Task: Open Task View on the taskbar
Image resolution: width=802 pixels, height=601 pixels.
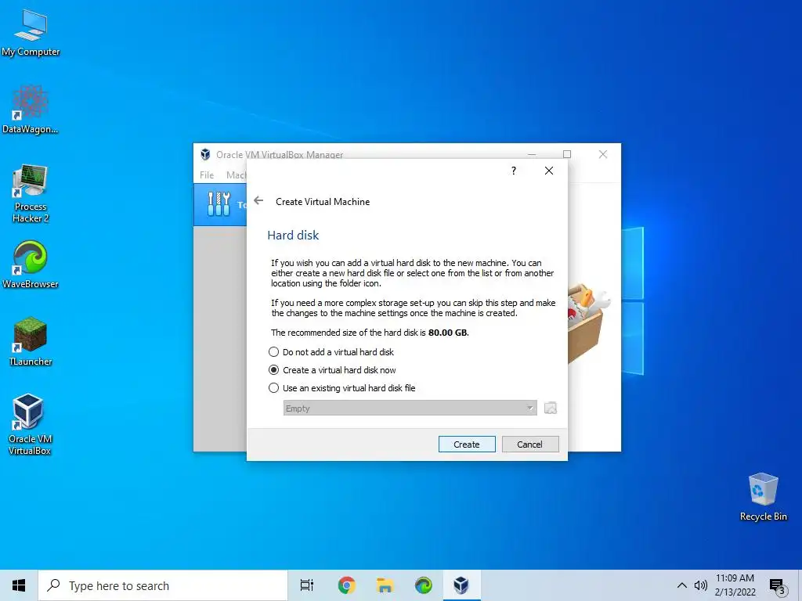Action: (x=307, y=585)
